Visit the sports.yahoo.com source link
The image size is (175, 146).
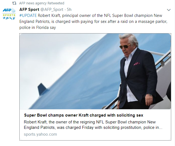click(x=40, y=134)
